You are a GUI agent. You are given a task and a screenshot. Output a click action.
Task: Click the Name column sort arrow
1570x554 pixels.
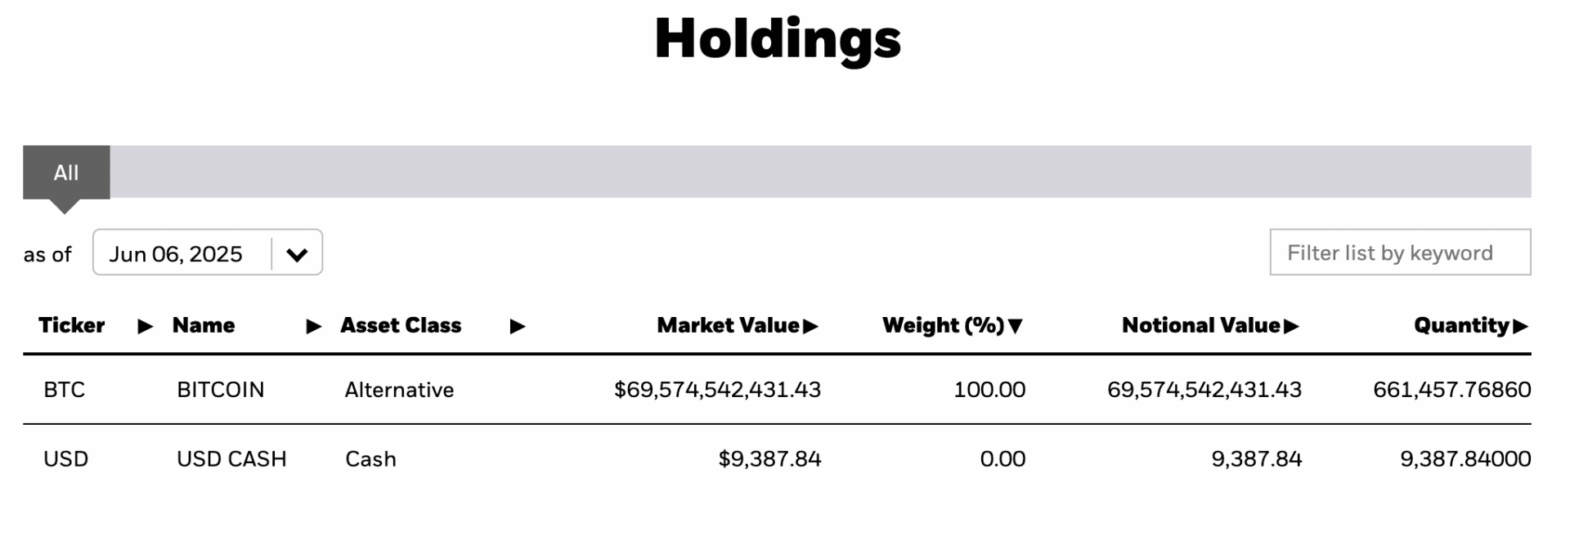pyautogui.click(x=313, y=327)
